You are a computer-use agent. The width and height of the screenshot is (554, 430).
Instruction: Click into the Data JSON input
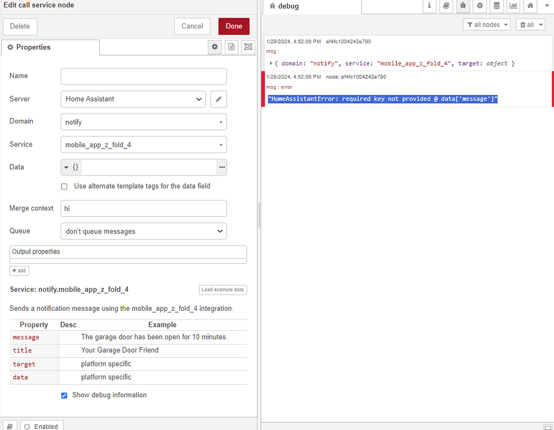(149, 167)
